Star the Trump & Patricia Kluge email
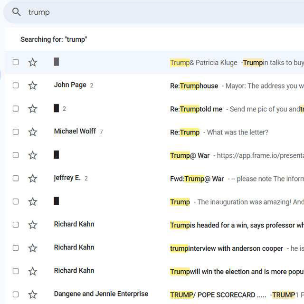304x304 pixels. 33,62
